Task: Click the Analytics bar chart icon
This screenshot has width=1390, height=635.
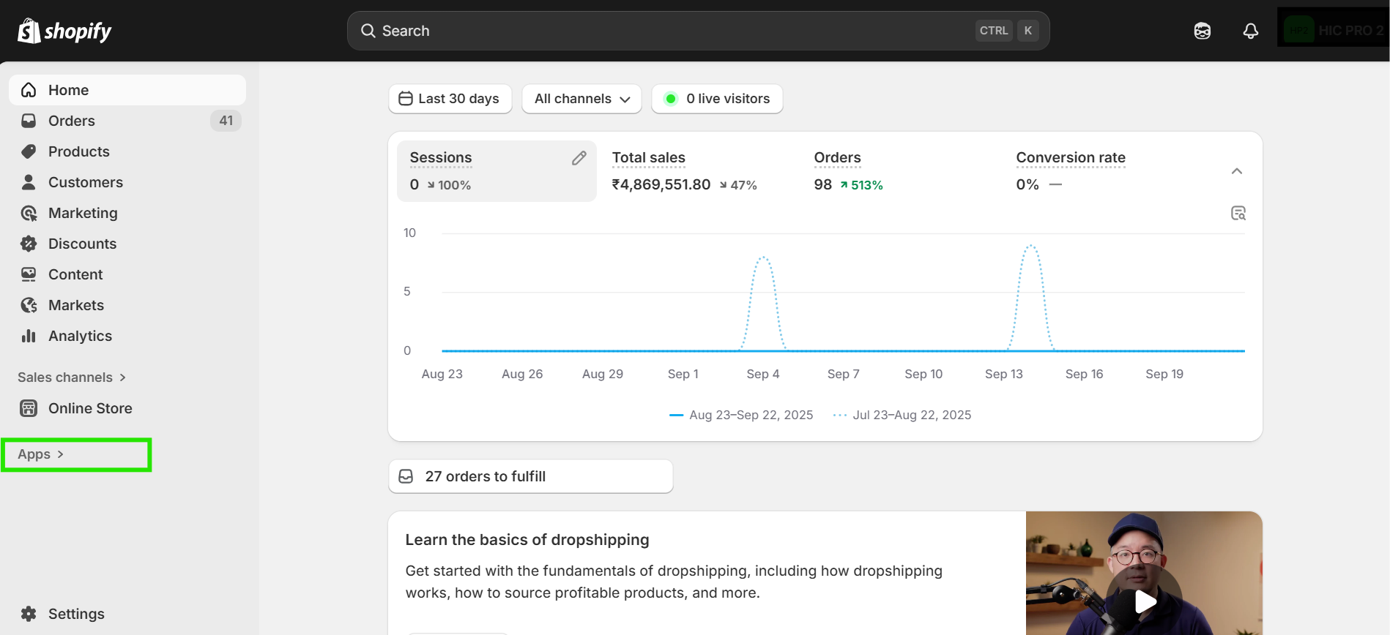Action: (29, 336)
